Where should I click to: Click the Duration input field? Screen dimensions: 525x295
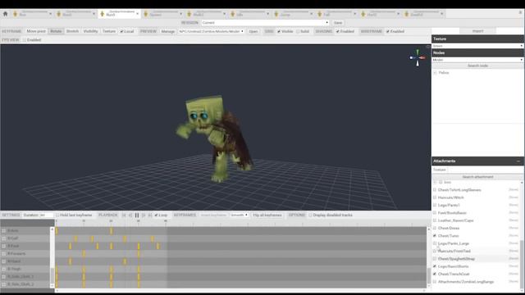point(46,215)
